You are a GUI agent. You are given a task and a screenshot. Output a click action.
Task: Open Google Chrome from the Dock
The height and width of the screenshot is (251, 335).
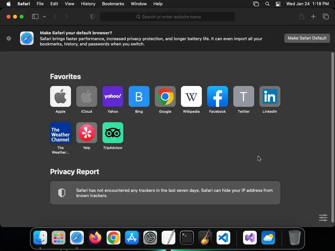coord(114,238)
